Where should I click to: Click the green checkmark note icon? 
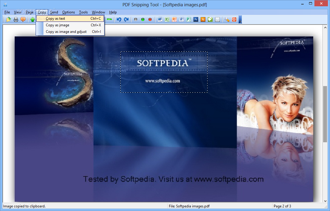pos(210,19)
